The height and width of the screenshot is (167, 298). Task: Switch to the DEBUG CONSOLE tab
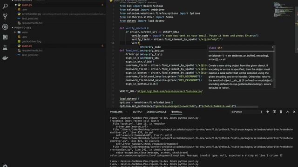[156, 112]
